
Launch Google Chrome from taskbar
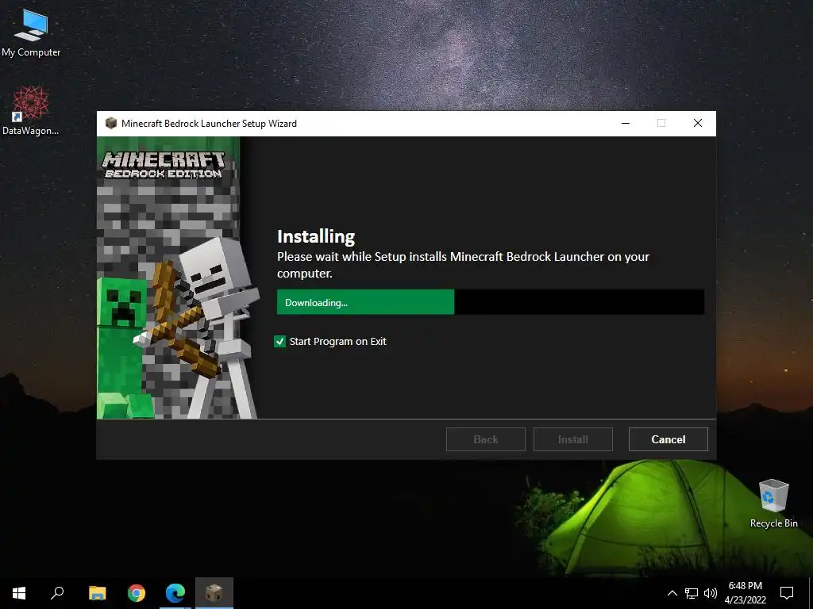click(137, 593)
